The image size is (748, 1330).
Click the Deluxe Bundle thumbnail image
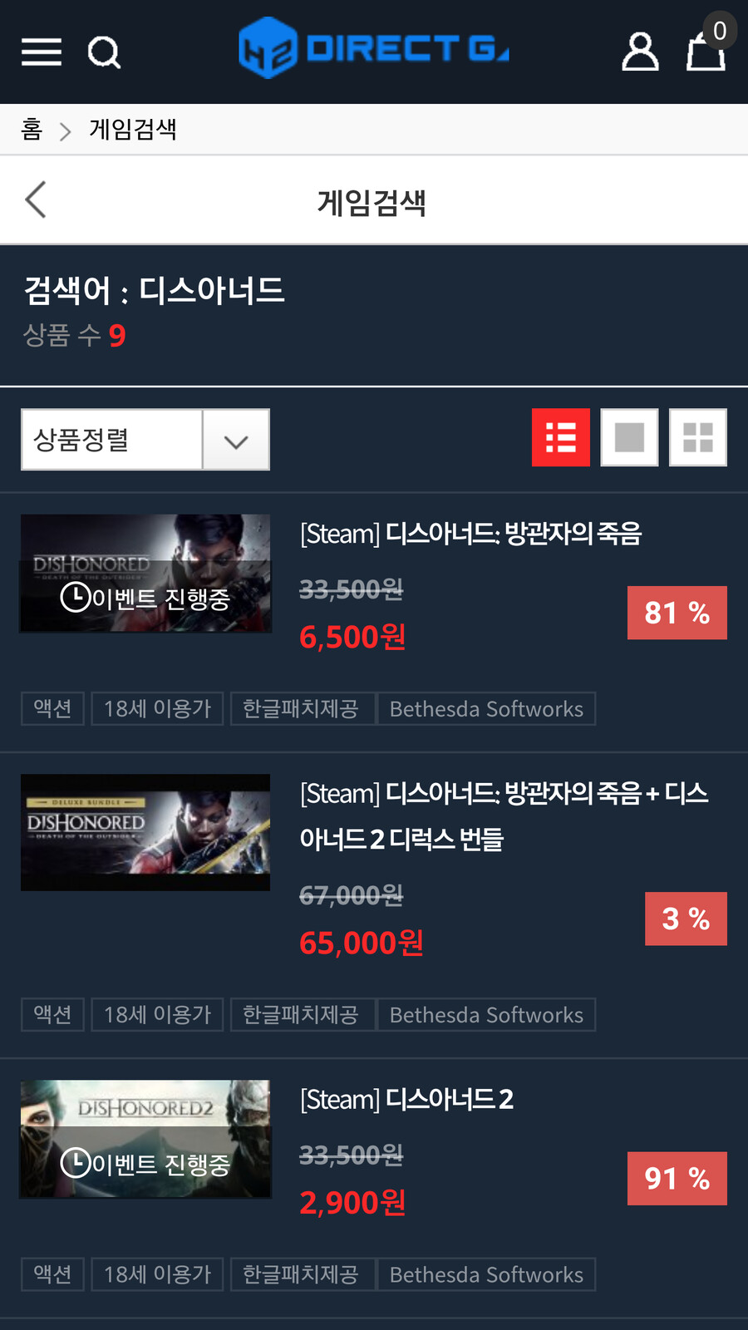pos(145,832)
